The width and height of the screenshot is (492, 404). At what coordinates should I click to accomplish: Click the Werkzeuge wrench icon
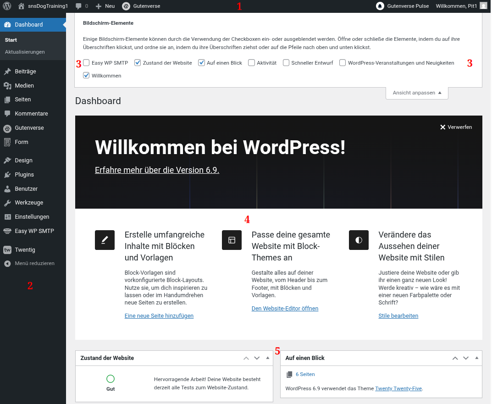[x=7, y=203]
